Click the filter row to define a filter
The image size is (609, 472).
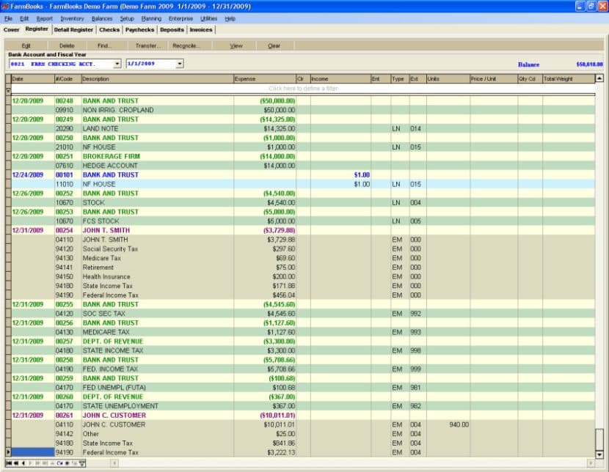[303, 89]
